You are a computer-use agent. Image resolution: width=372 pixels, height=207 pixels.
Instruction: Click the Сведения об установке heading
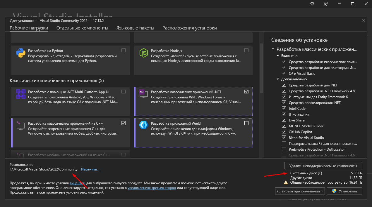299,40
